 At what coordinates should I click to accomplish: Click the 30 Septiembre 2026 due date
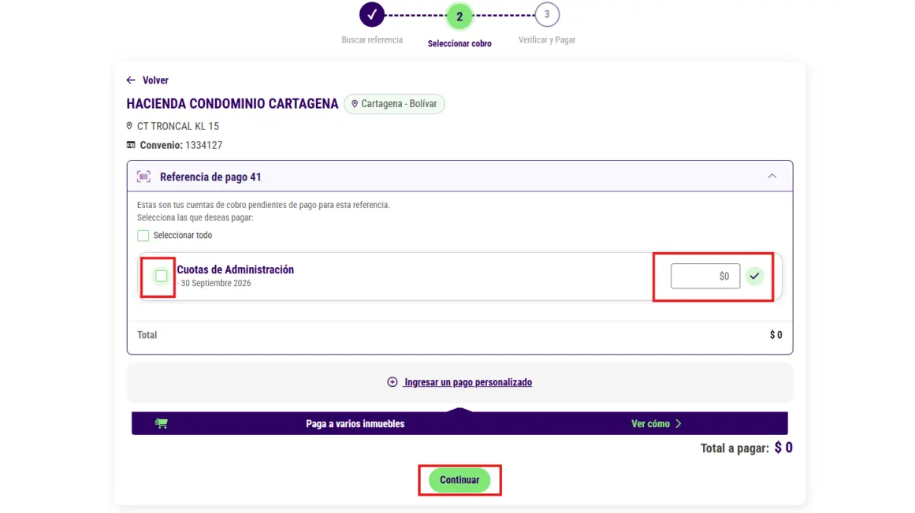(x=215, y=283)
